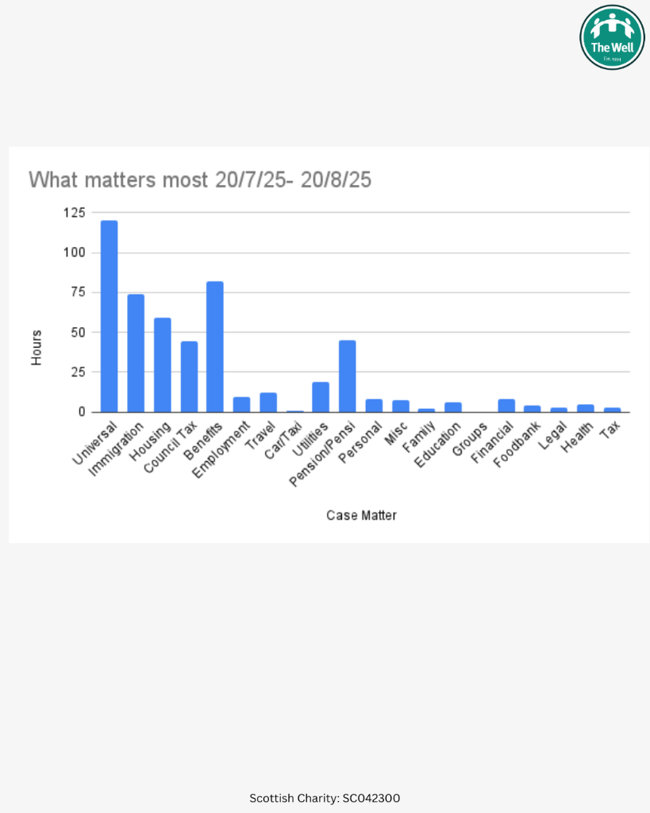Click the Case Matter axis title
The width and height of the screenshot is (650, 813).
tap(361, 515)
